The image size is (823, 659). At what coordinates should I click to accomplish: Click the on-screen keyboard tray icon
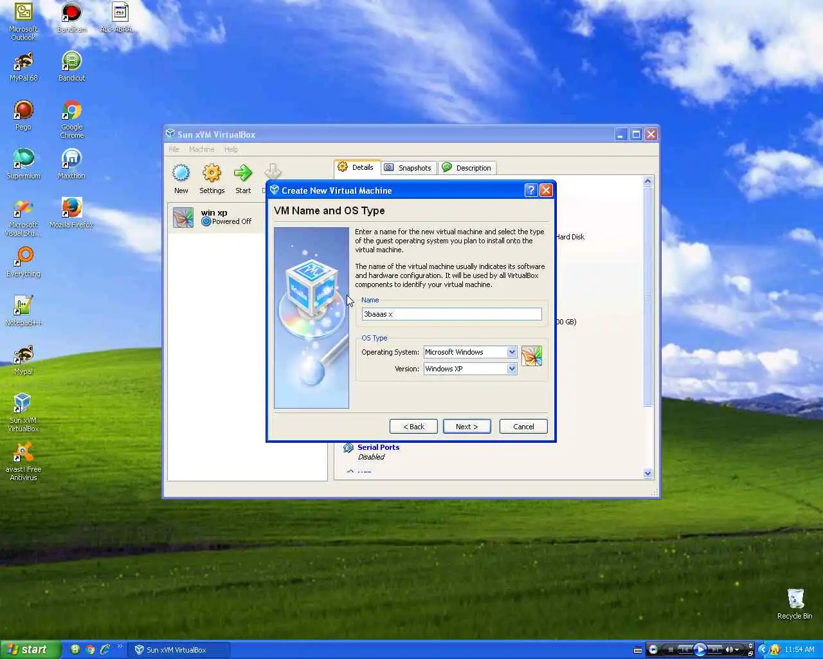[637, 649]
